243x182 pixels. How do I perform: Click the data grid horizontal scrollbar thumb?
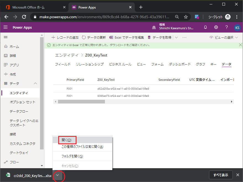81,102
